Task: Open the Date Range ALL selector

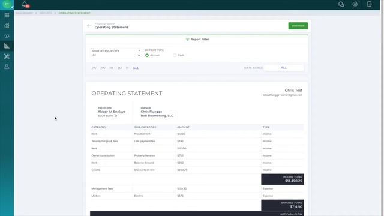Action: [284, 68]
